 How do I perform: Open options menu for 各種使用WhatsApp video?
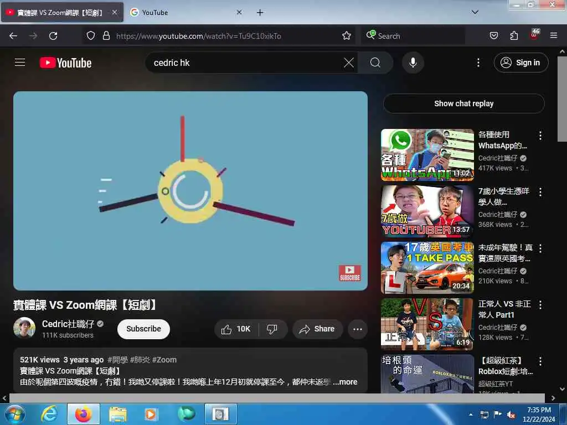pos(540,136)
